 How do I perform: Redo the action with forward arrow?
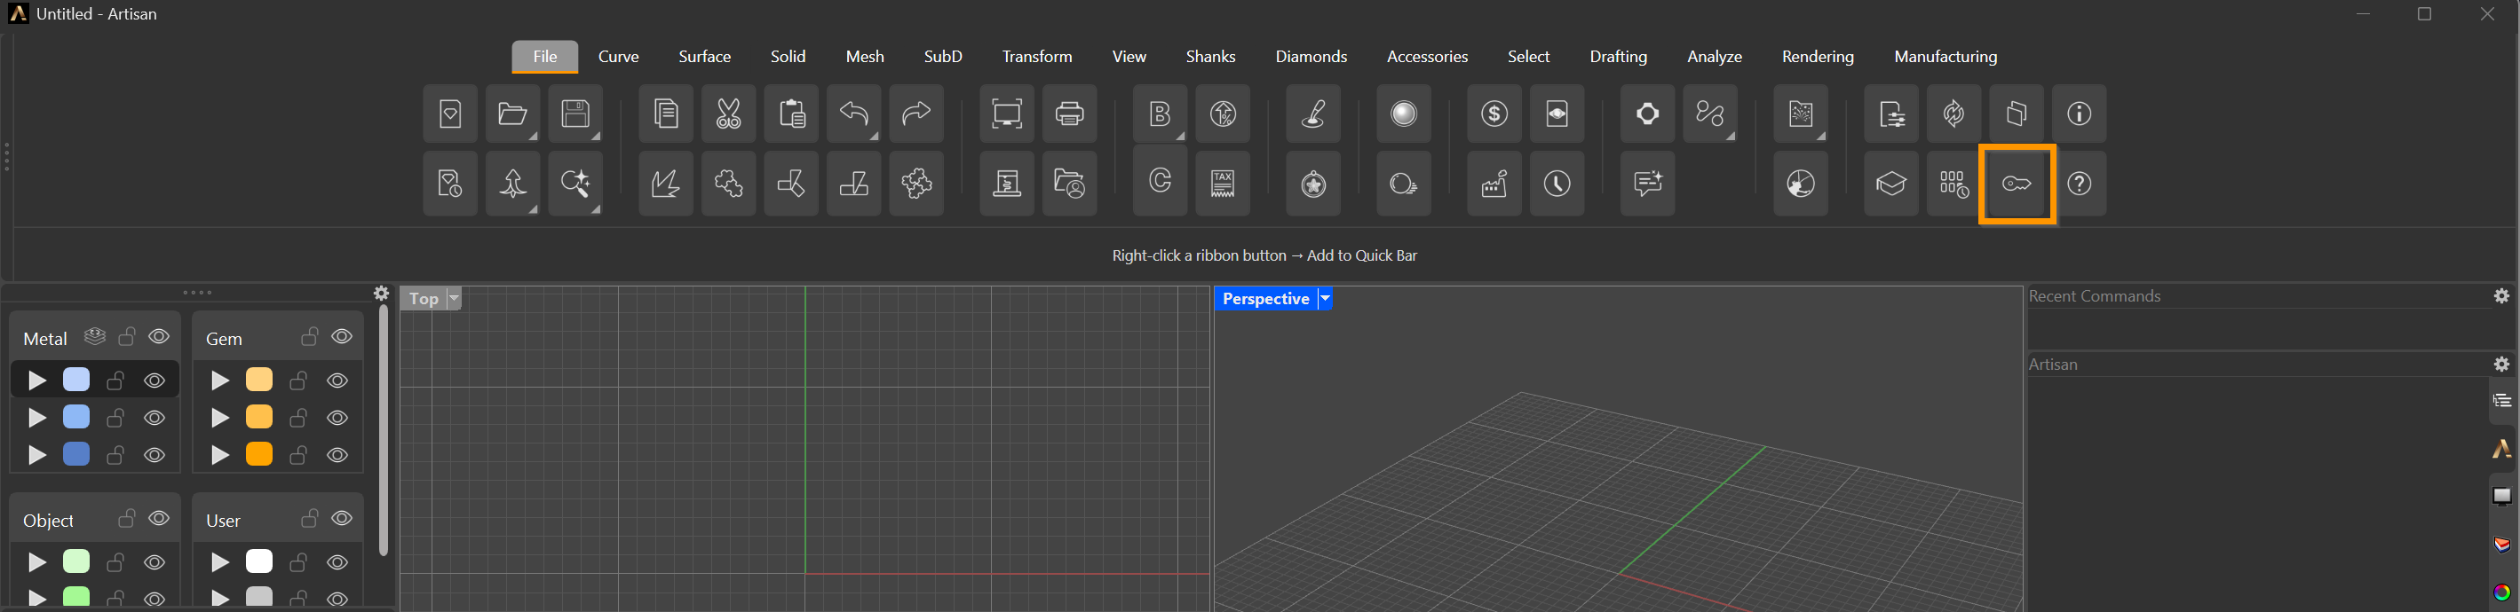(x=916, y=114)
